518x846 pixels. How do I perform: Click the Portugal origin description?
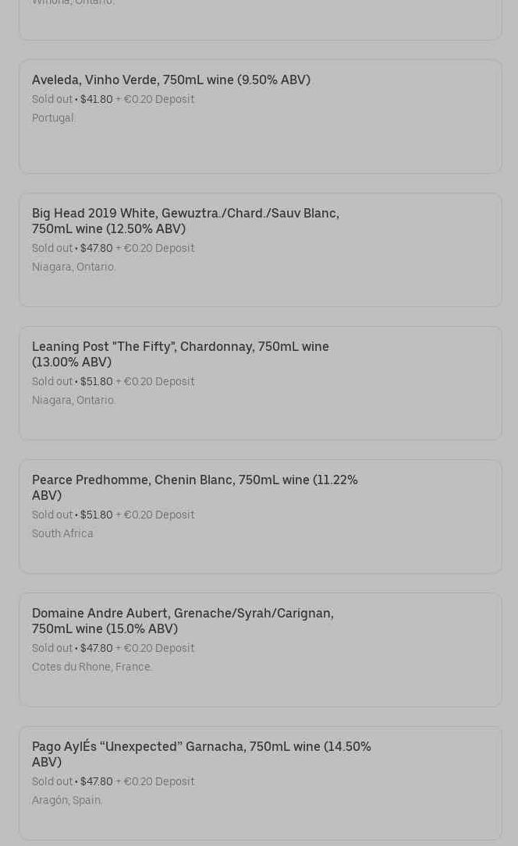53,118
